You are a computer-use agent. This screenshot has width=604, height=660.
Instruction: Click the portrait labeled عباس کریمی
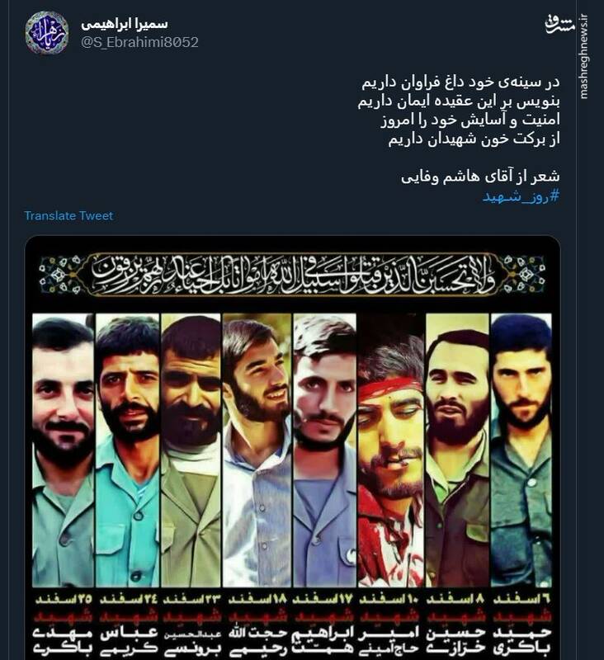128,450
